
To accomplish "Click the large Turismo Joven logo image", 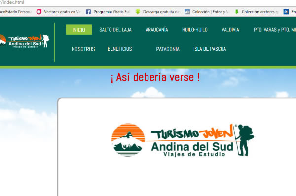I will click(183, 140).
